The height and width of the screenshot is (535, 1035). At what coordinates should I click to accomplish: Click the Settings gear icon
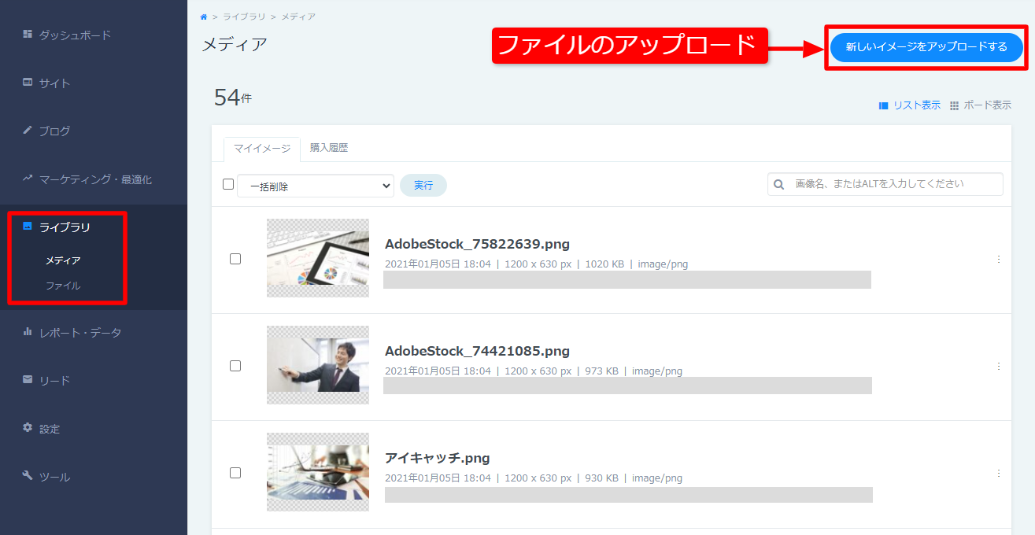click(28, 428)
